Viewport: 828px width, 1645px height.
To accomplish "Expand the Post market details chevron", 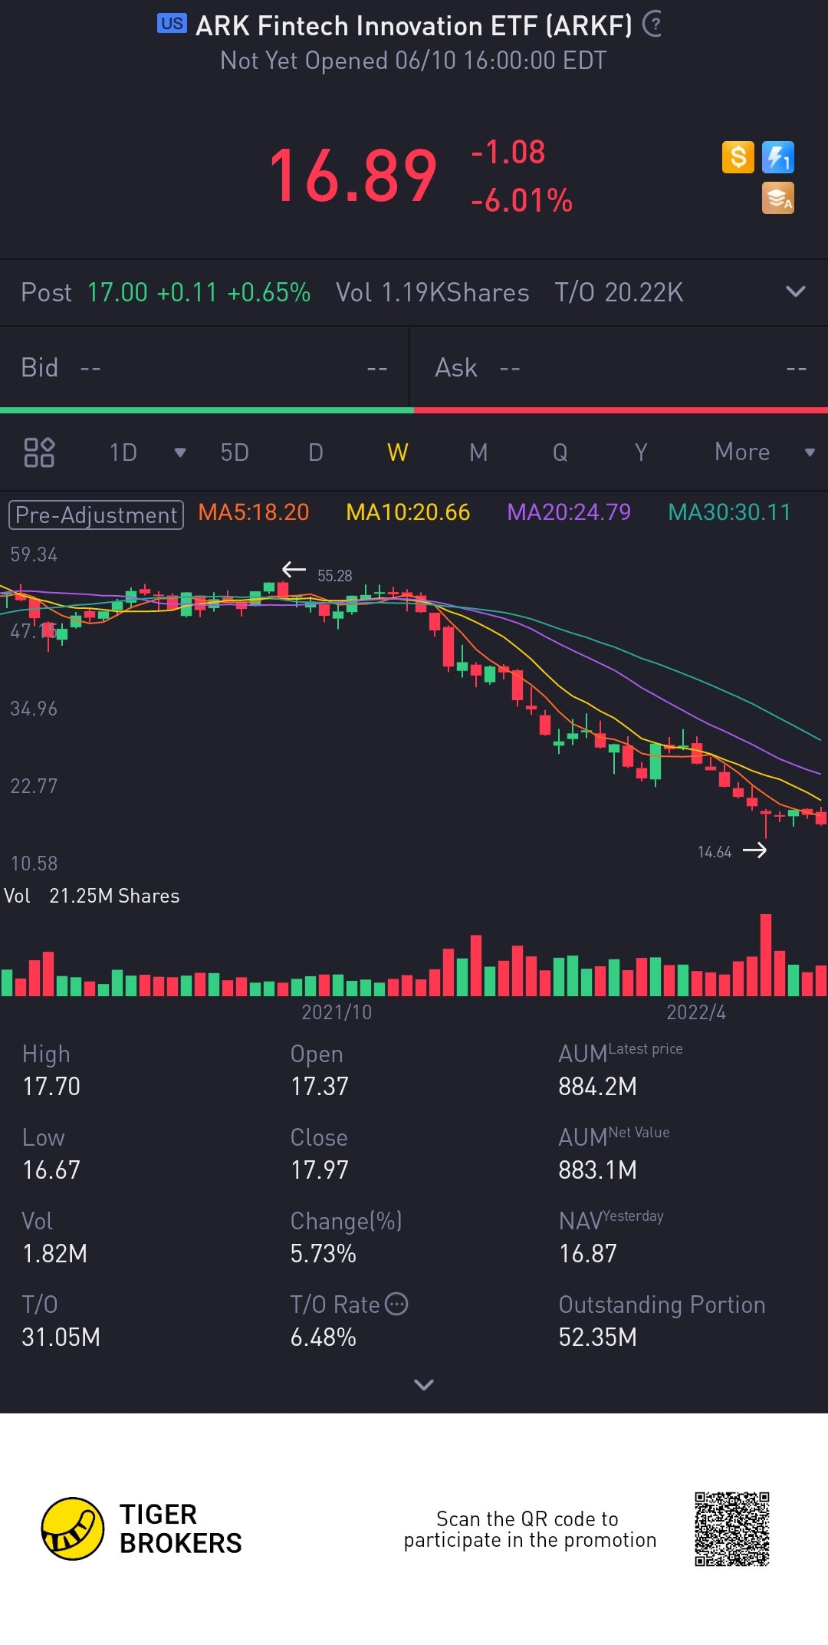I will coord(796,292).
